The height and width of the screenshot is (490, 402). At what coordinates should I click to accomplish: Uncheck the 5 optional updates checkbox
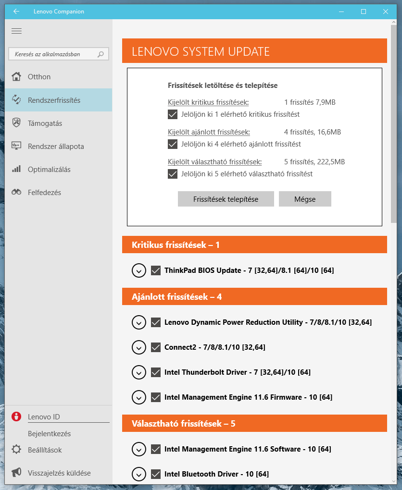click(173, 174)
